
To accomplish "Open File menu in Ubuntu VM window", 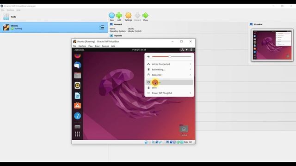I will 74,46.
